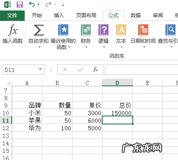Switch to the 插入 (Insert) tab
Screen dimensions: 178x160
coord(59,15)
